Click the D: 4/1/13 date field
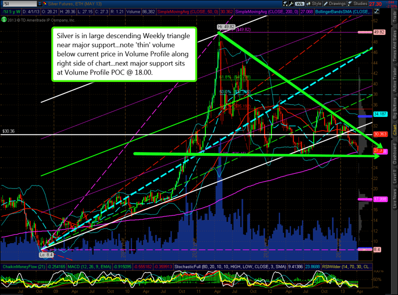 [x=31, y=11]
